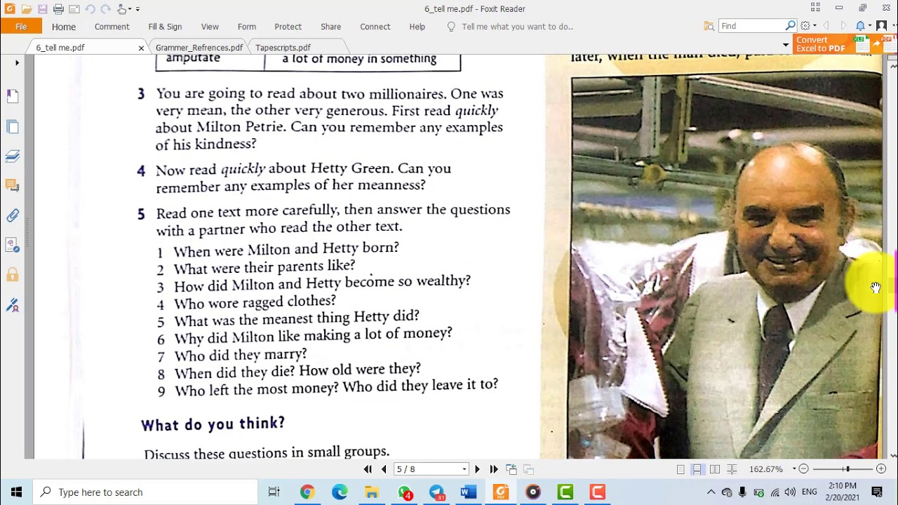The height and width of the screenshot is (505, 898).
Task: Click the Windows taskbar search box
Action: pyautogui.click(x=145, y=492)
